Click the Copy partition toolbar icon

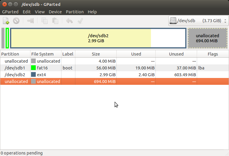(45, 21)
